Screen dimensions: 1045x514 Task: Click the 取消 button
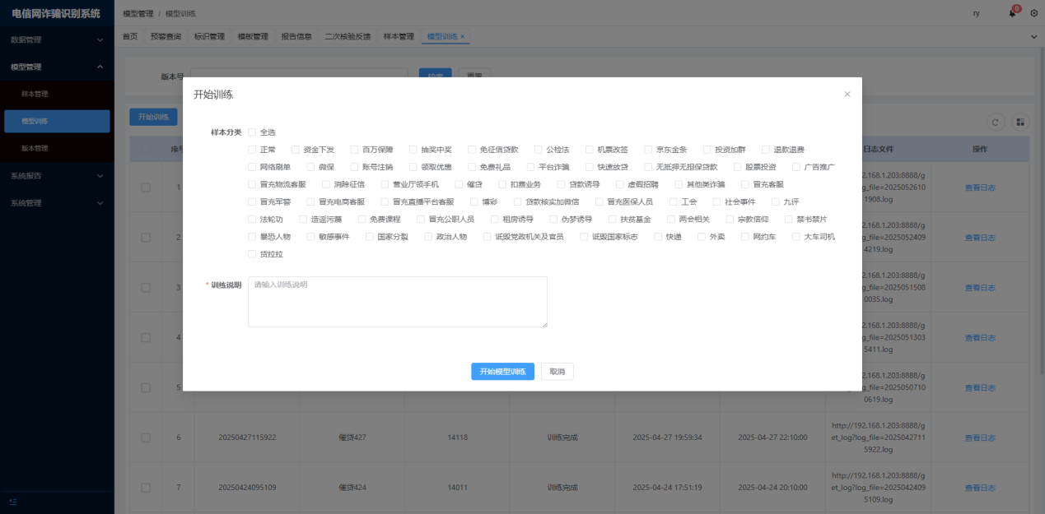557,372
